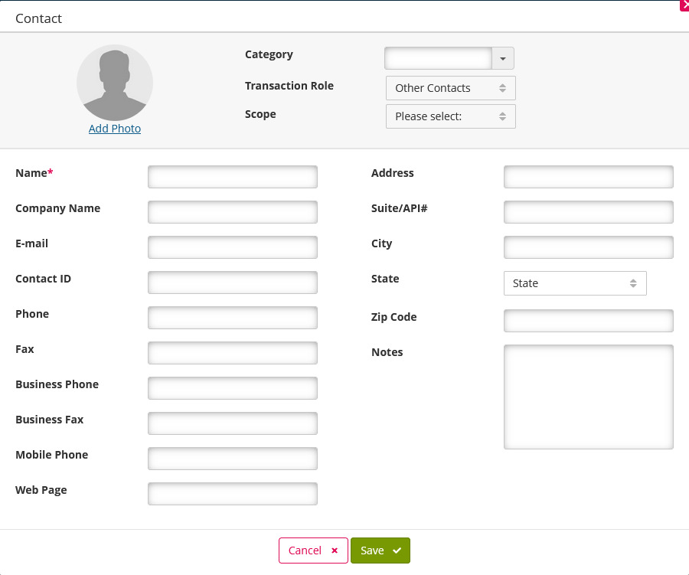Click the Zip Code input field
689x575 pixels.
click(588, 320)
